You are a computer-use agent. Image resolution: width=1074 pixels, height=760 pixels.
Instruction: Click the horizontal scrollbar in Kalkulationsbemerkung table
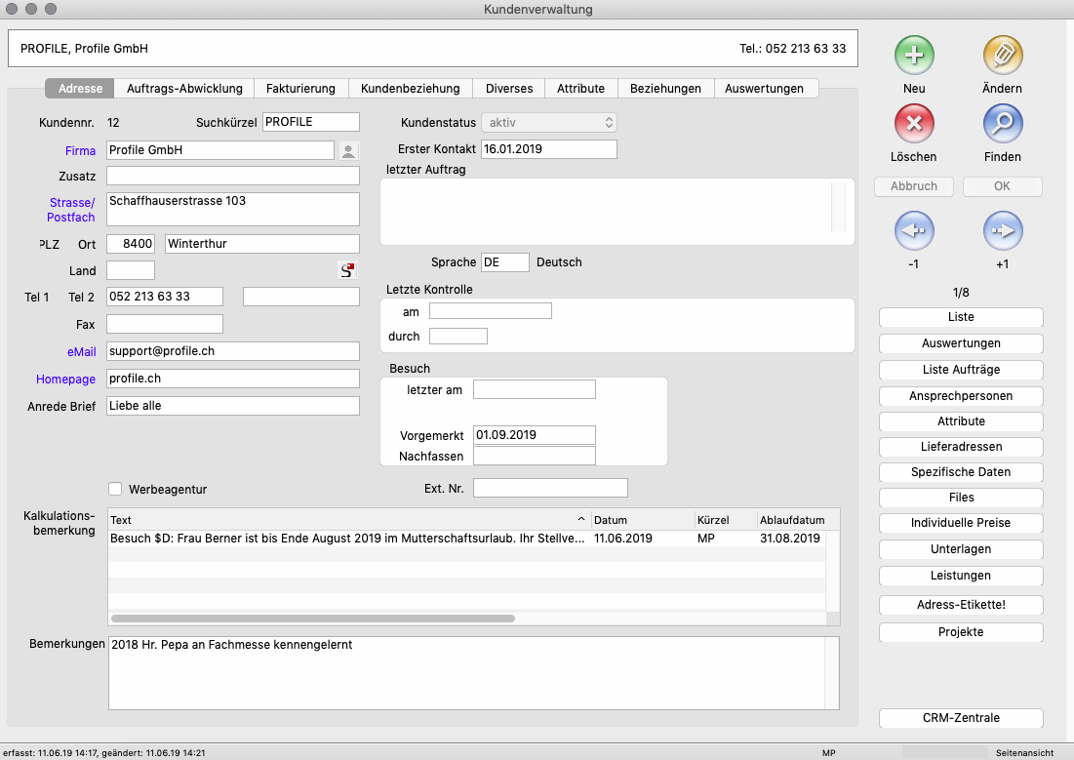click(312, 619)
